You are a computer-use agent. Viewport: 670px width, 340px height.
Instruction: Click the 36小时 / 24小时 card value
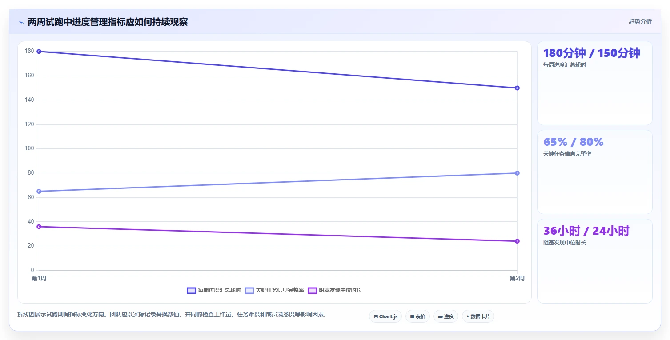(x=586, y=231)
